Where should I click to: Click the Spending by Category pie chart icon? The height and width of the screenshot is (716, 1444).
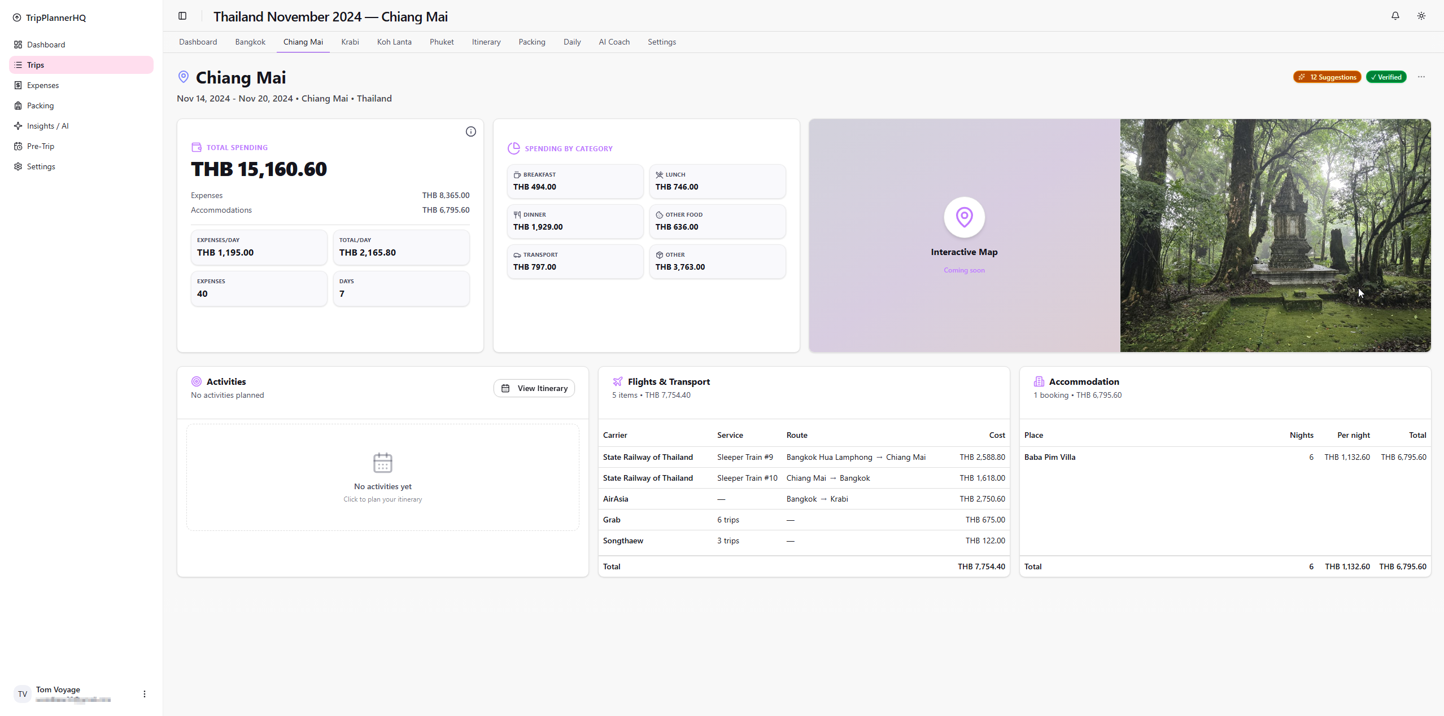click(513, 148)
